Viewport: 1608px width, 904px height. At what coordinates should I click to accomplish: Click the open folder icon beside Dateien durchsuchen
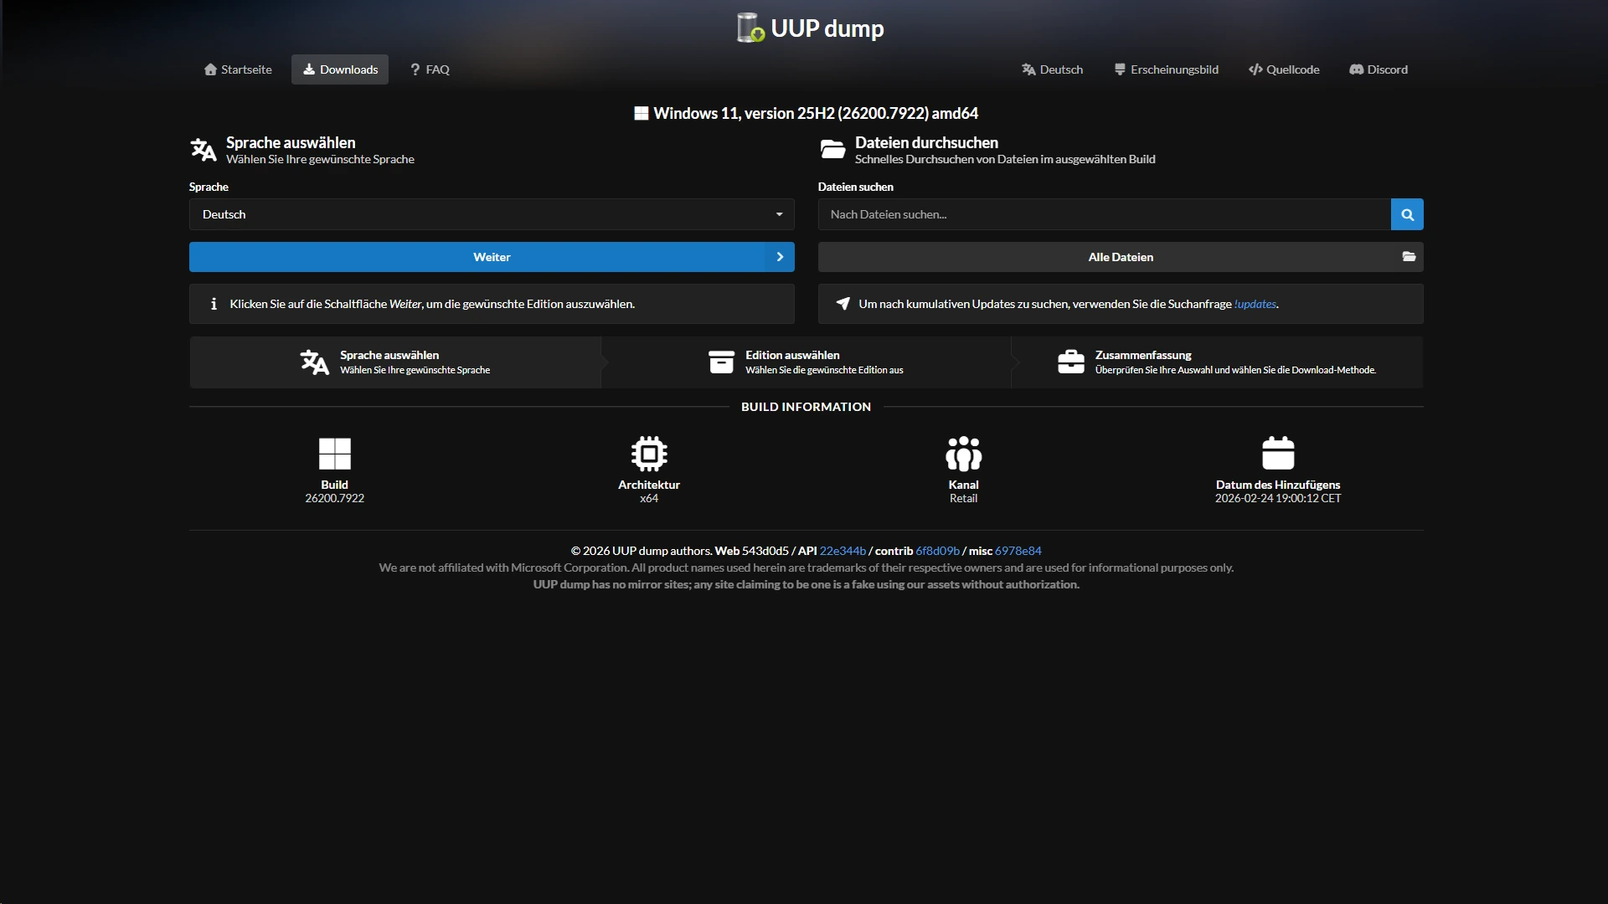pos(832,150)
